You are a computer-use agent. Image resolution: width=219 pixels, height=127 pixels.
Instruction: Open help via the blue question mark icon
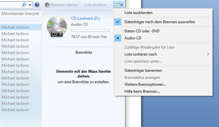(x=37, y=5)
